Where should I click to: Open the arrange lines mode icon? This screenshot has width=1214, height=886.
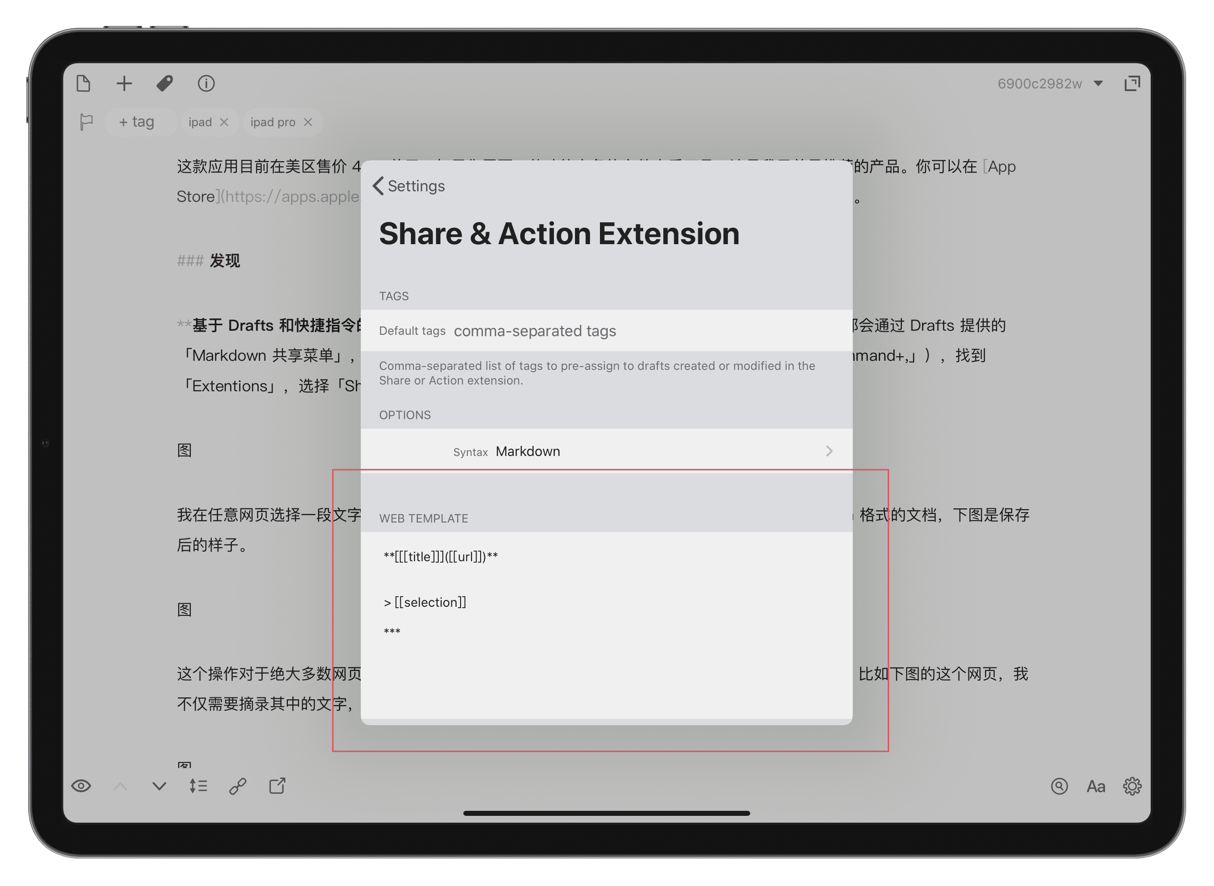(x=198, y=786)
